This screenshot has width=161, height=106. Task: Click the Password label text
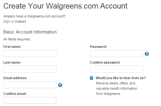click(x=99, y=47)
